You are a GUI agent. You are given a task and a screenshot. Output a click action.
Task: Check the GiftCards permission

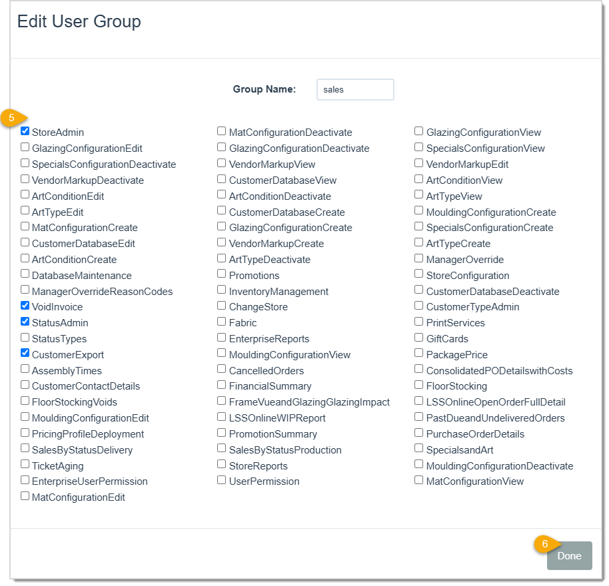pos(418,338)
